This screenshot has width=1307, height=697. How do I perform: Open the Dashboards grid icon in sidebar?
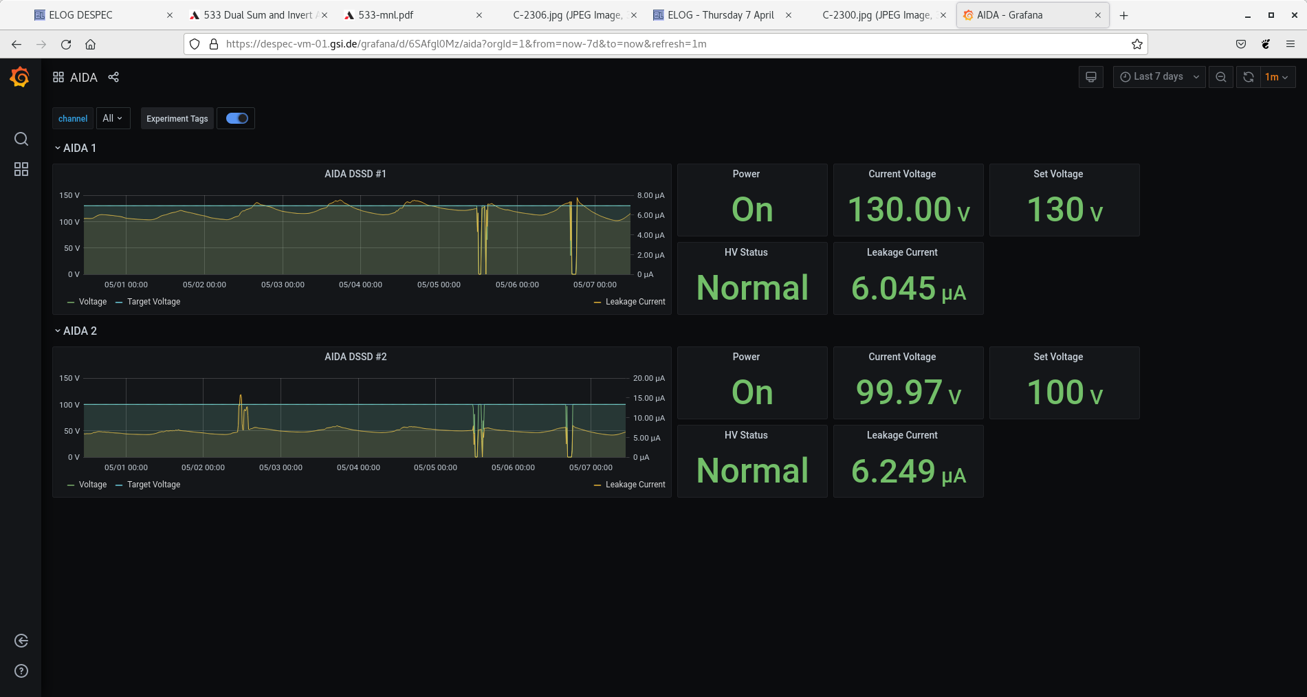click(x=21, y=169)
